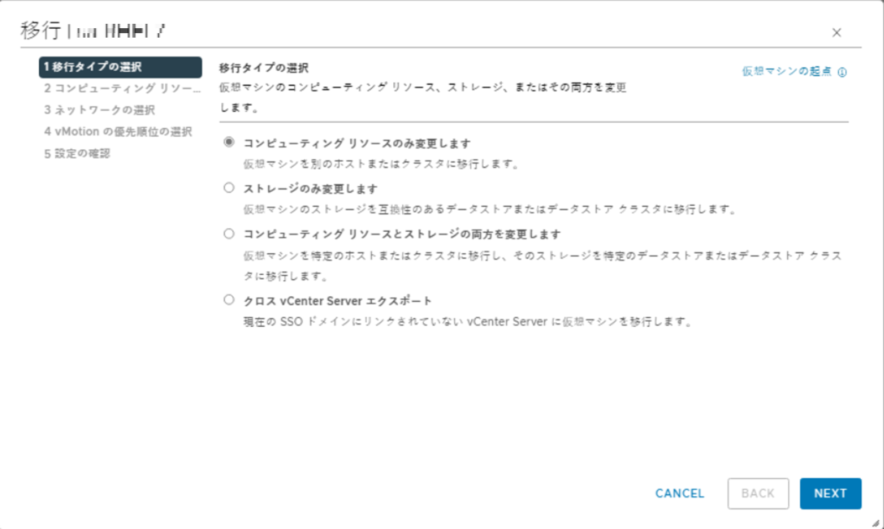Viewport: 884px width, 529px height.
Task: Click the info icon beside 仮想マシンの起点
Action: [842, 72]
